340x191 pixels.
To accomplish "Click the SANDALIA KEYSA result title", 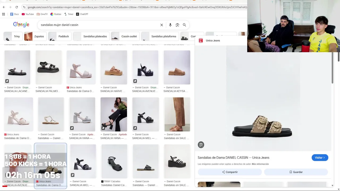I will pyautogui.click(x=176, y=91).
